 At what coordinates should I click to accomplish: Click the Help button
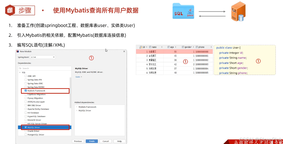pos(119,141)
